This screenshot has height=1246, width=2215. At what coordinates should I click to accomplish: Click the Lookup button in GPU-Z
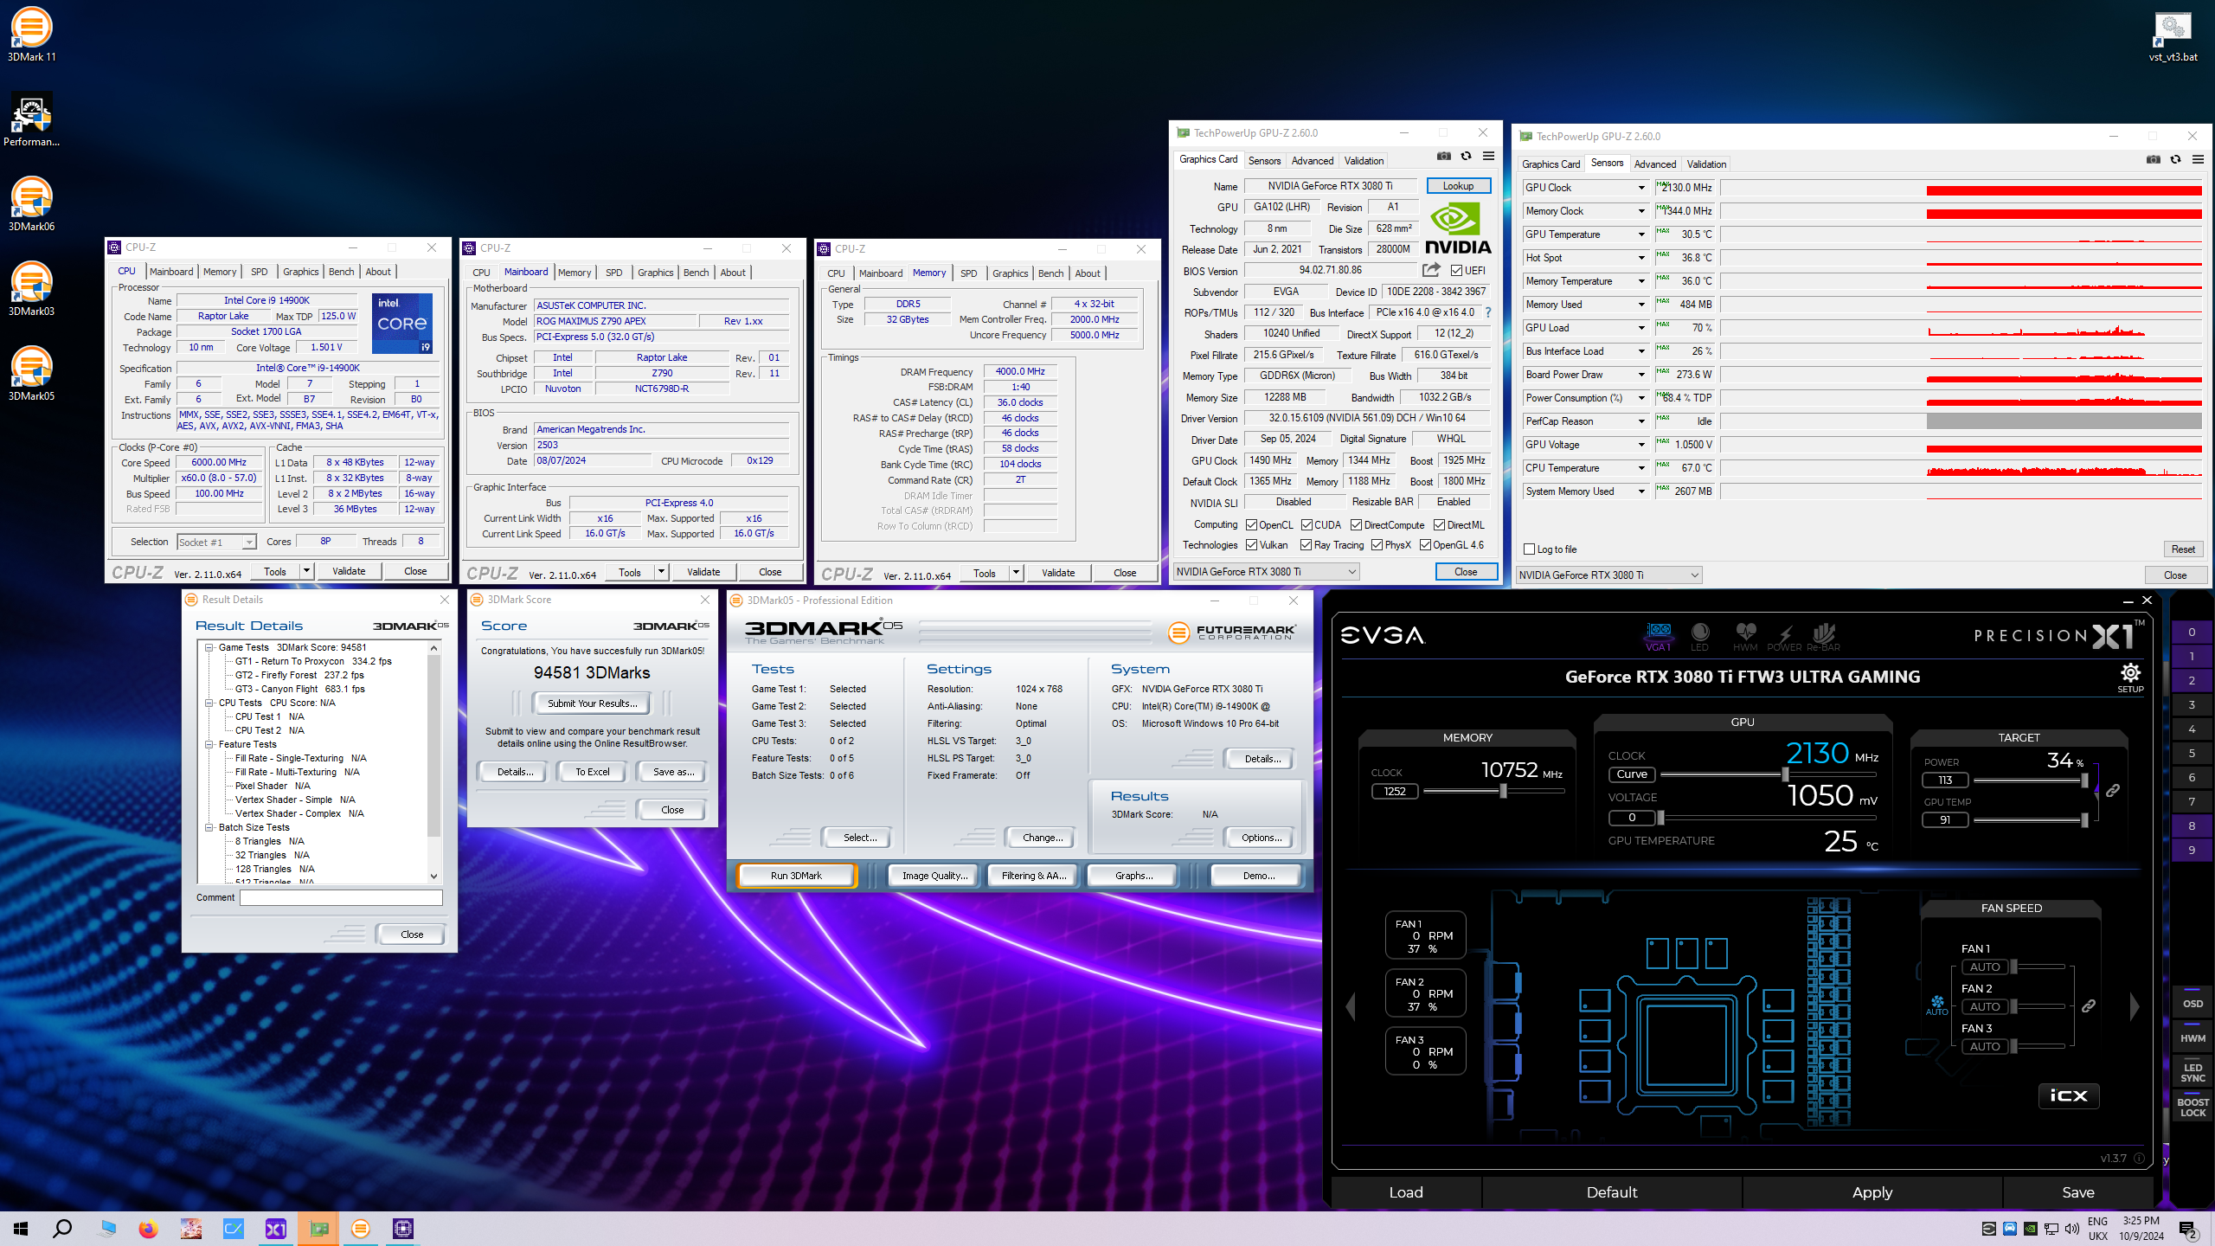tap(1458, 186)
